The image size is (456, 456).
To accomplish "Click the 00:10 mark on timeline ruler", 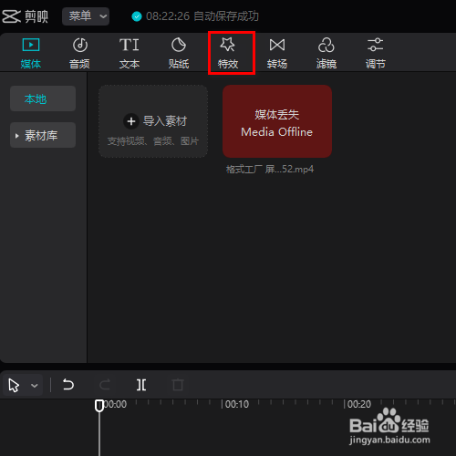I will (x=237, y=404).
